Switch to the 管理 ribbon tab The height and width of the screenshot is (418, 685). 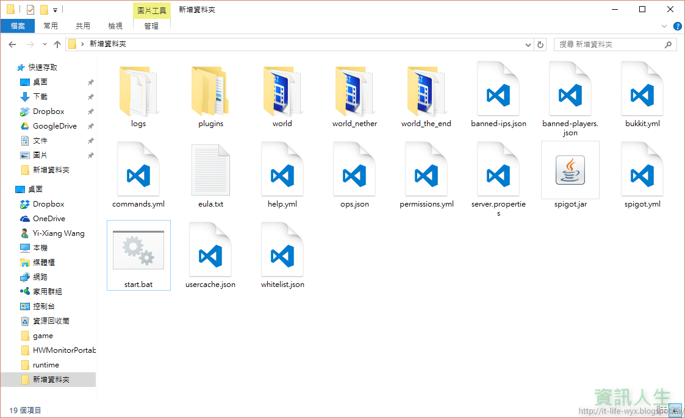coord(152,26)
